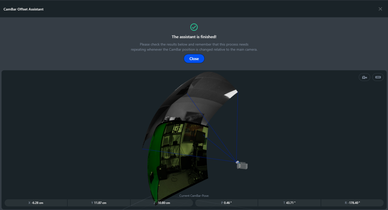
Task: Click the instructions text about repeating process
Action: coord(194,47)
